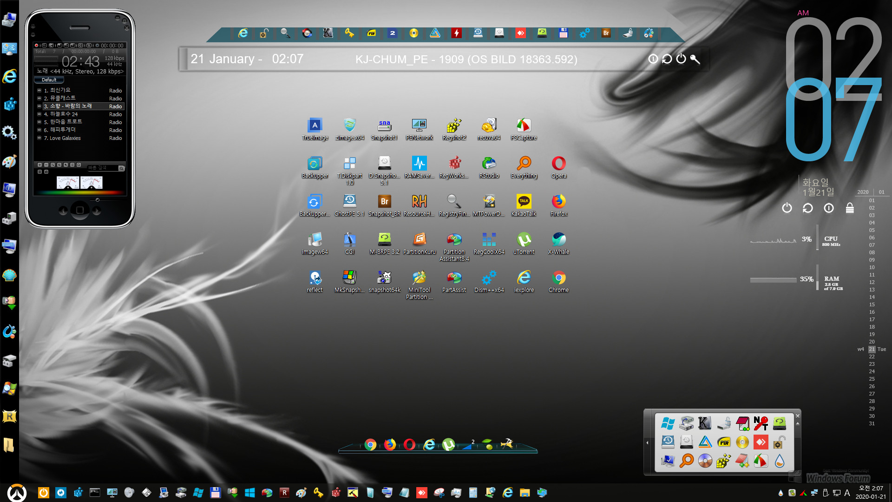Screen dimensions: 892x502
Task: Click the IME A indicator in tray
Action: [x=847, y=493]
